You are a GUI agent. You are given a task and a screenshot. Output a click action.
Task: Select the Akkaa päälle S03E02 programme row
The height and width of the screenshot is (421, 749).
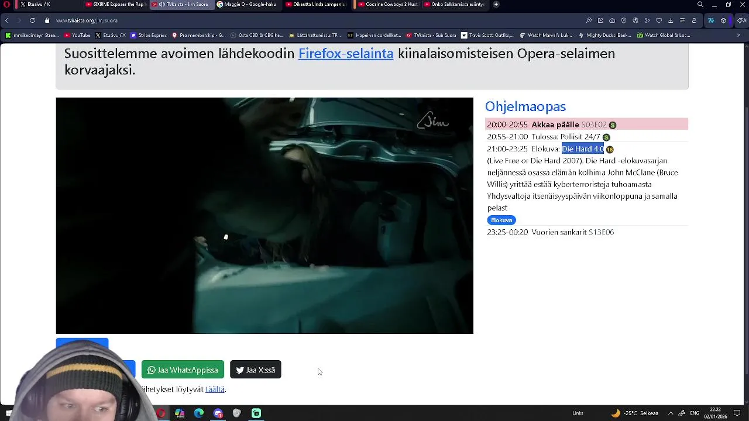pyautogui.click(x=586, y=125)
